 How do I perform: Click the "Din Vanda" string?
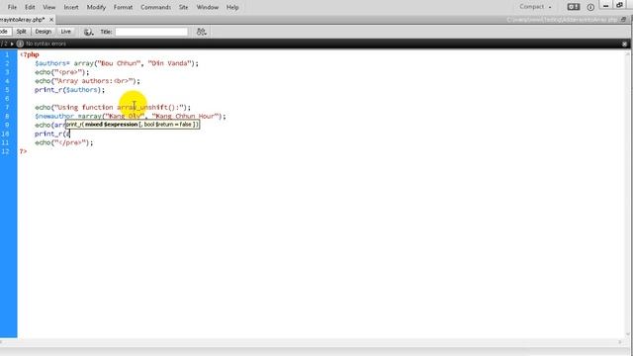[x=168, y=63]
